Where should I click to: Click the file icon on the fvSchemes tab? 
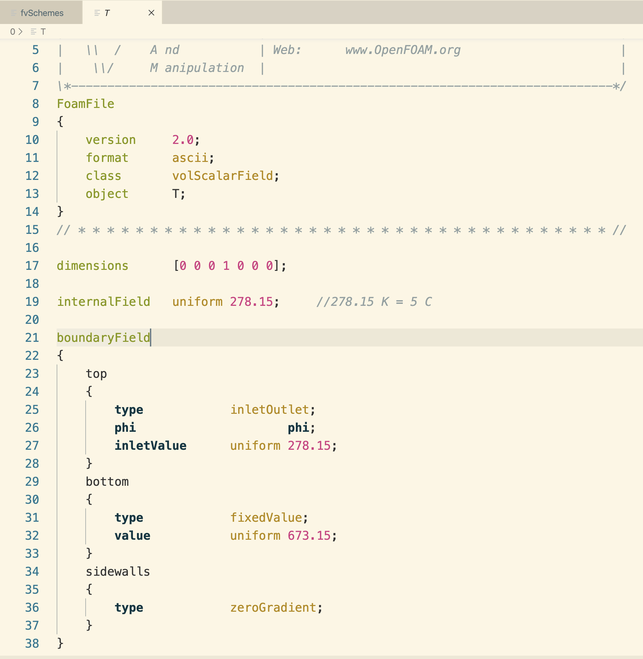(x=14, y=13)
